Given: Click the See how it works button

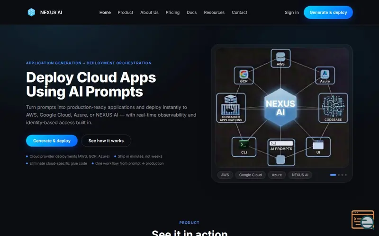Looking at the screenshot, I should (106, 141).
